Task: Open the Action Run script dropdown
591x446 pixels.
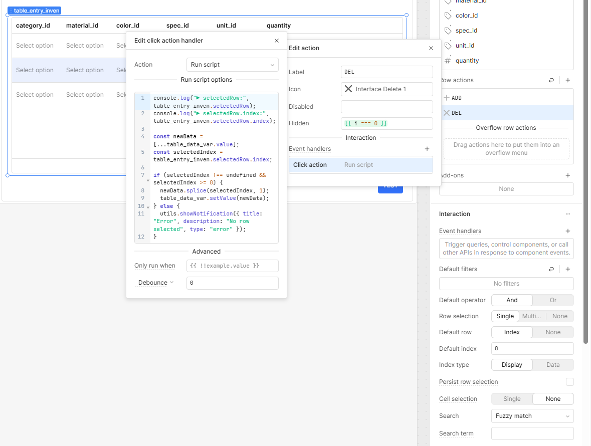Action: pos(232,65)
